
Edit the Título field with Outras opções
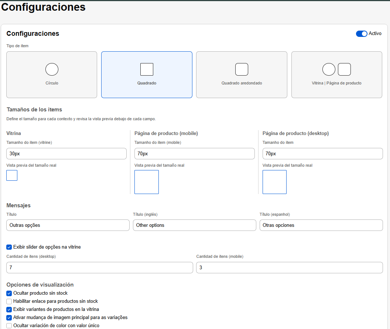[68, 225]
